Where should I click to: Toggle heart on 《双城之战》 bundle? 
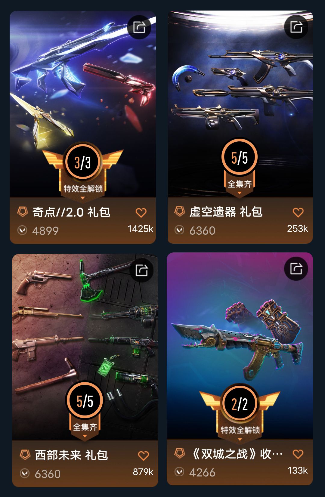click(x=298, y=454)
